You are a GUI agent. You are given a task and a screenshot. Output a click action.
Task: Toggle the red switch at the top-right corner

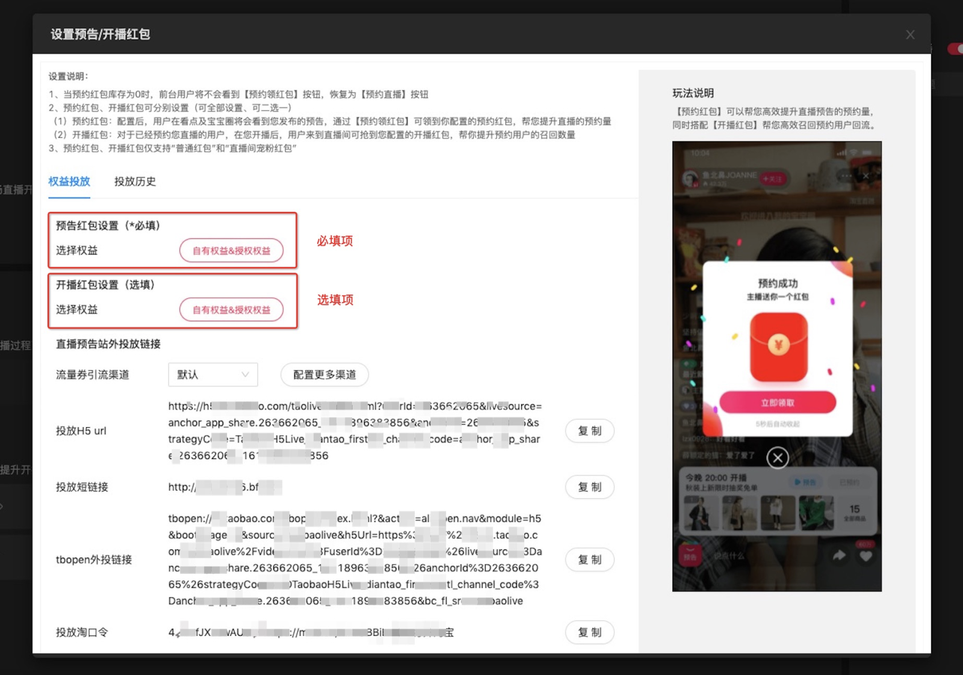[x=955, y=49]
